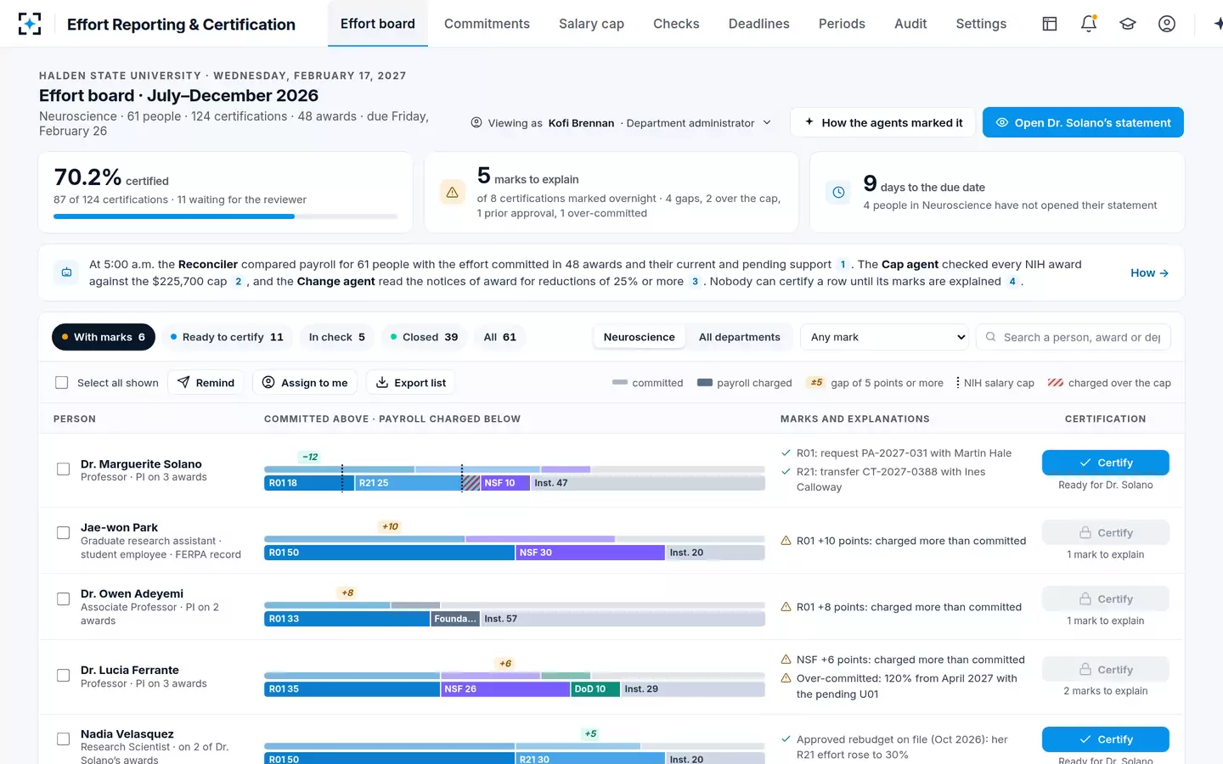Show the In check 5 filter
Screen dimensions: 1223x764
[336, 337]
